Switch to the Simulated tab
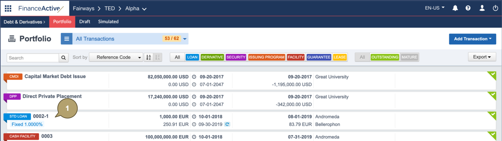This screenshot has height=141, width=502. click(108, 22)
